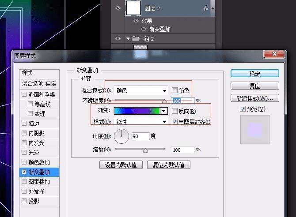Click the folder icon of 组 2
Image resolution: width=296 pixels, height=217 pixels.
click(x=136, y=39)
